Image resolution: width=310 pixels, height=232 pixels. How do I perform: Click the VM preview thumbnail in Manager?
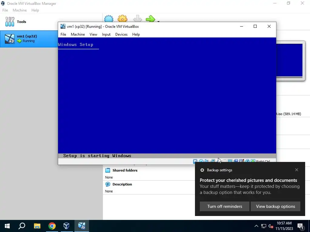coord(289,60)
